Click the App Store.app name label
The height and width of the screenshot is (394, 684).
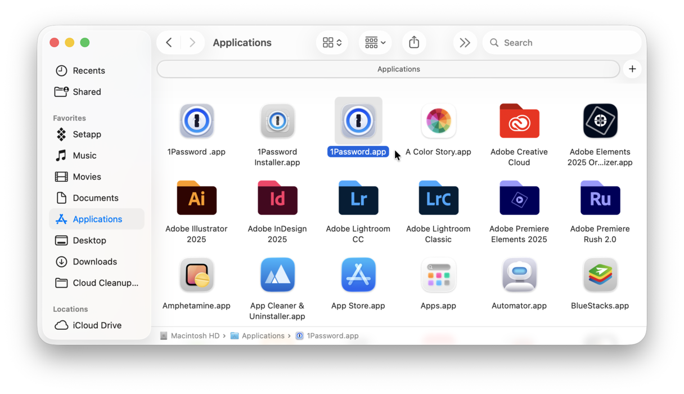point(358,306)
